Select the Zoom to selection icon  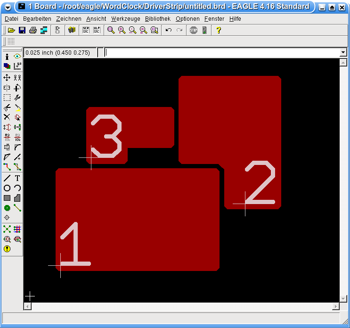click(154, 30)
